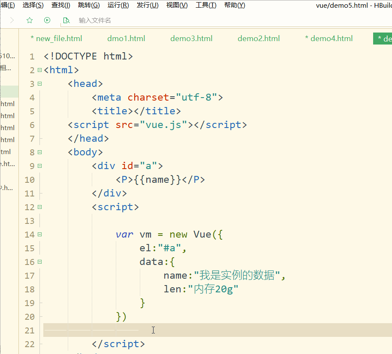Click the star favorite icon in toolbar
Image resolution: width=392 pixels, height=354 pixels.
coord(30,20)
